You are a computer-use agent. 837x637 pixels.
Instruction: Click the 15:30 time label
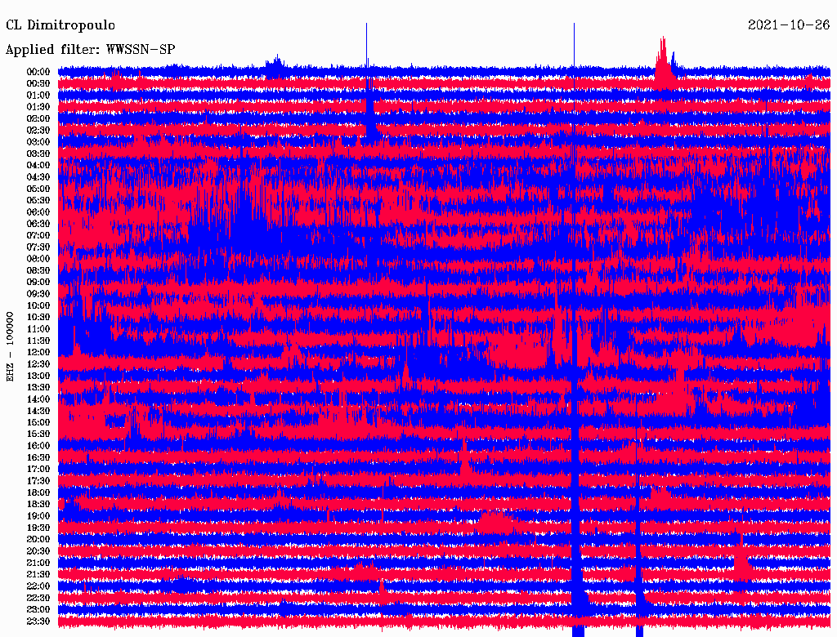click(x=38, y=434)
